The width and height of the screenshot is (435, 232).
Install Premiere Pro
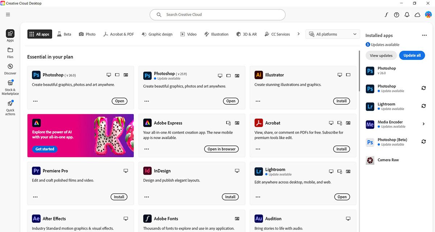[119, 197]
